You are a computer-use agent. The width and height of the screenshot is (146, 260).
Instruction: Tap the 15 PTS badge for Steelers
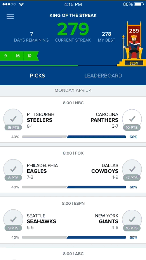(x=13, y=128)
